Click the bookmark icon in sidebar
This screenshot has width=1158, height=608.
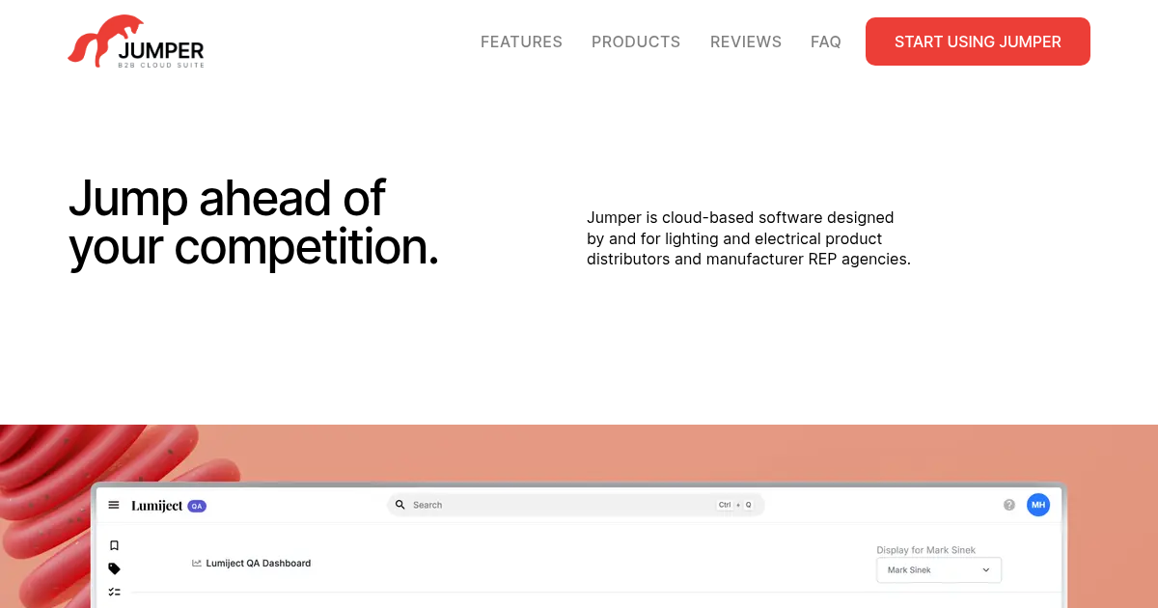[114, 545]
